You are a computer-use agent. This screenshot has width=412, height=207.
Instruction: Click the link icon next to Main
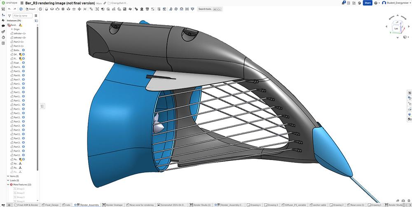(x=105, y=3)
